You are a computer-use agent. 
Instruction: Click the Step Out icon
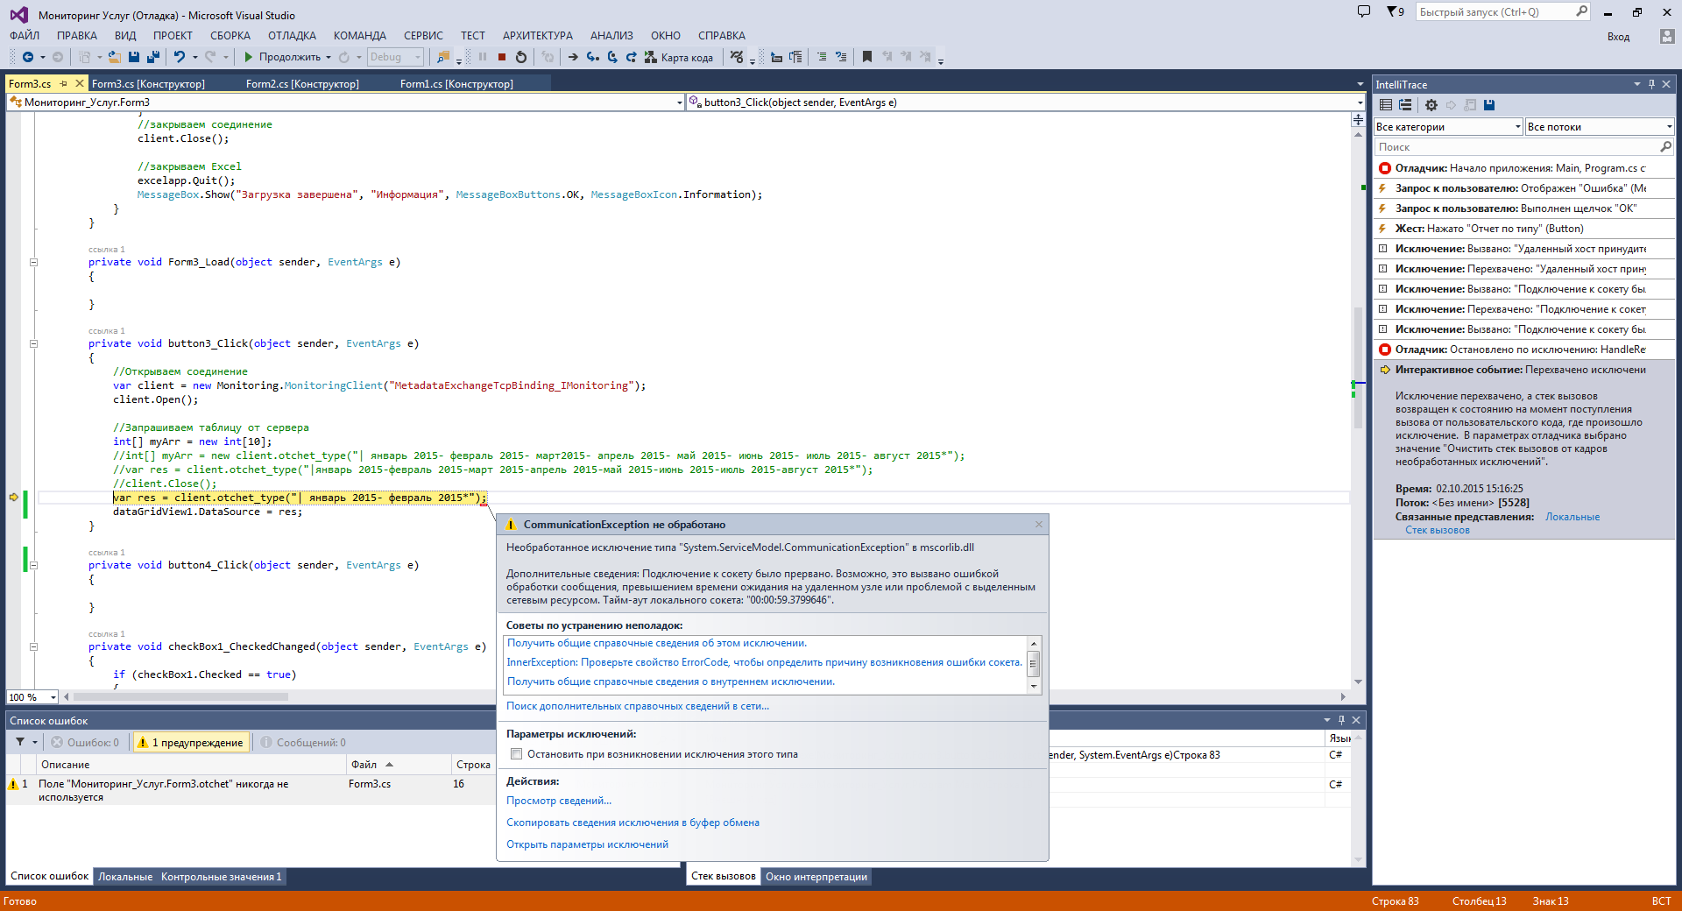(631, 57)
